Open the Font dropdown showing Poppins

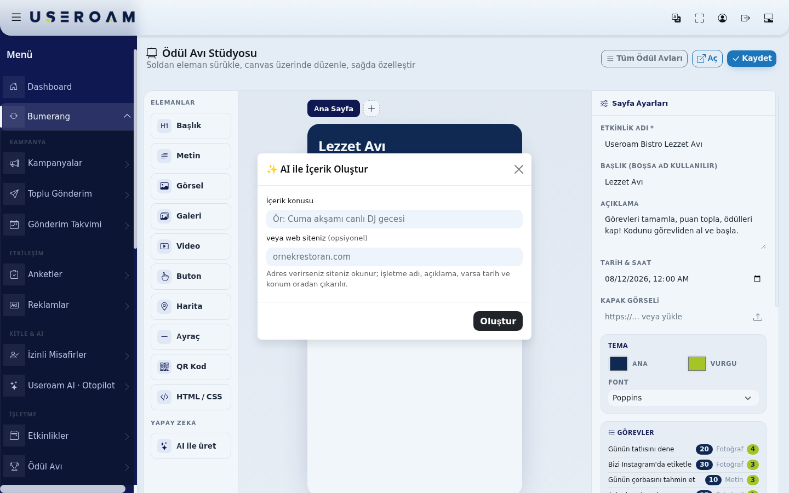point(683,398)
